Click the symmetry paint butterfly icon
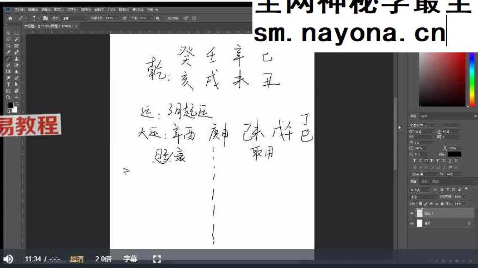Viewport: 478px width, 268px height. tap(194, 18)
